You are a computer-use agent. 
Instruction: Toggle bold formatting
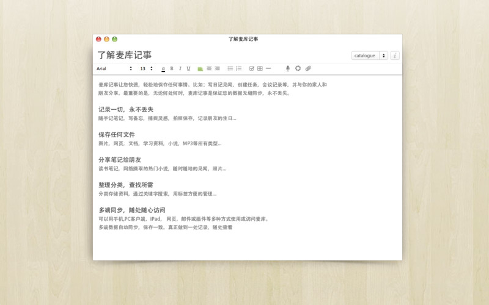click(172, 68)
